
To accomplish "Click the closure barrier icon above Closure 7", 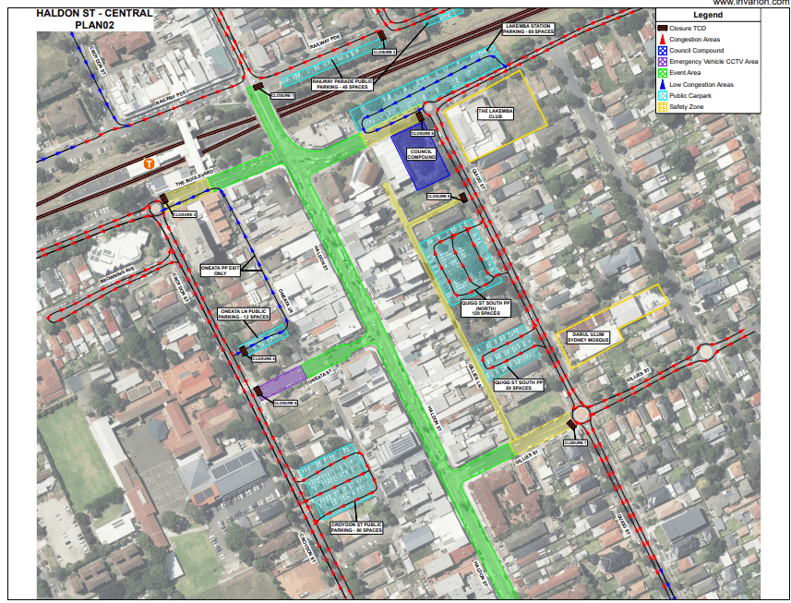I will [x=571, y=424].
